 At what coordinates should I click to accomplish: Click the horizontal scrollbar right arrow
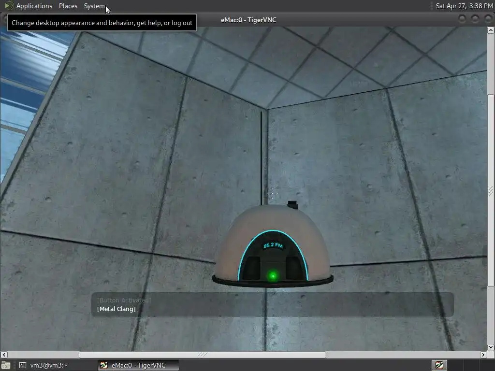coord(483,355)
